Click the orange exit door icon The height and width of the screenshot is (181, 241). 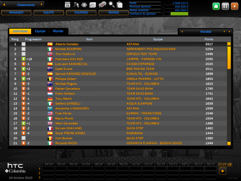point(235,6)
